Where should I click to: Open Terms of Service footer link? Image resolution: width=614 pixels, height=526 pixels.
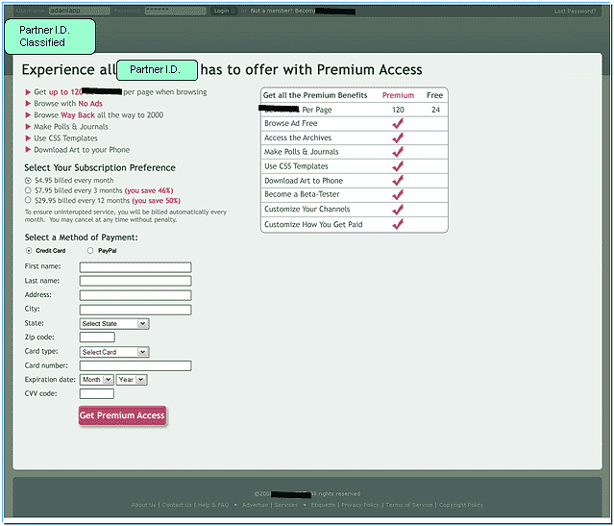click(x=408, y=505)
